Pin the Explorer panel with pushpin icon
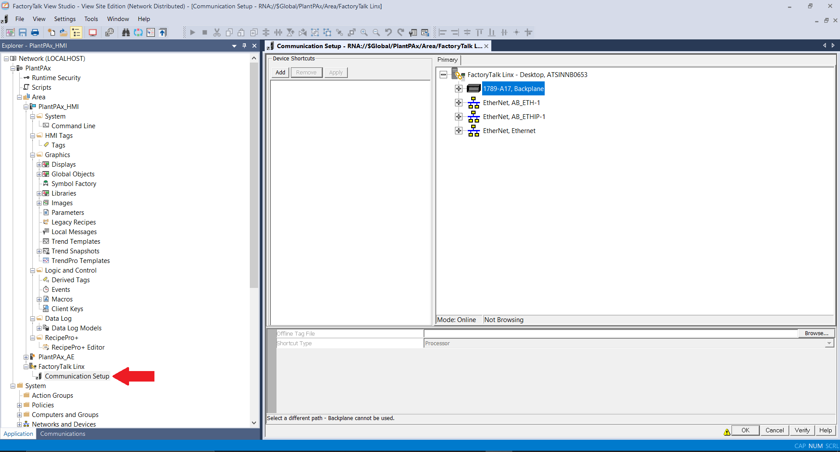Viewport: 840px width, 452px height. (244, 46)
